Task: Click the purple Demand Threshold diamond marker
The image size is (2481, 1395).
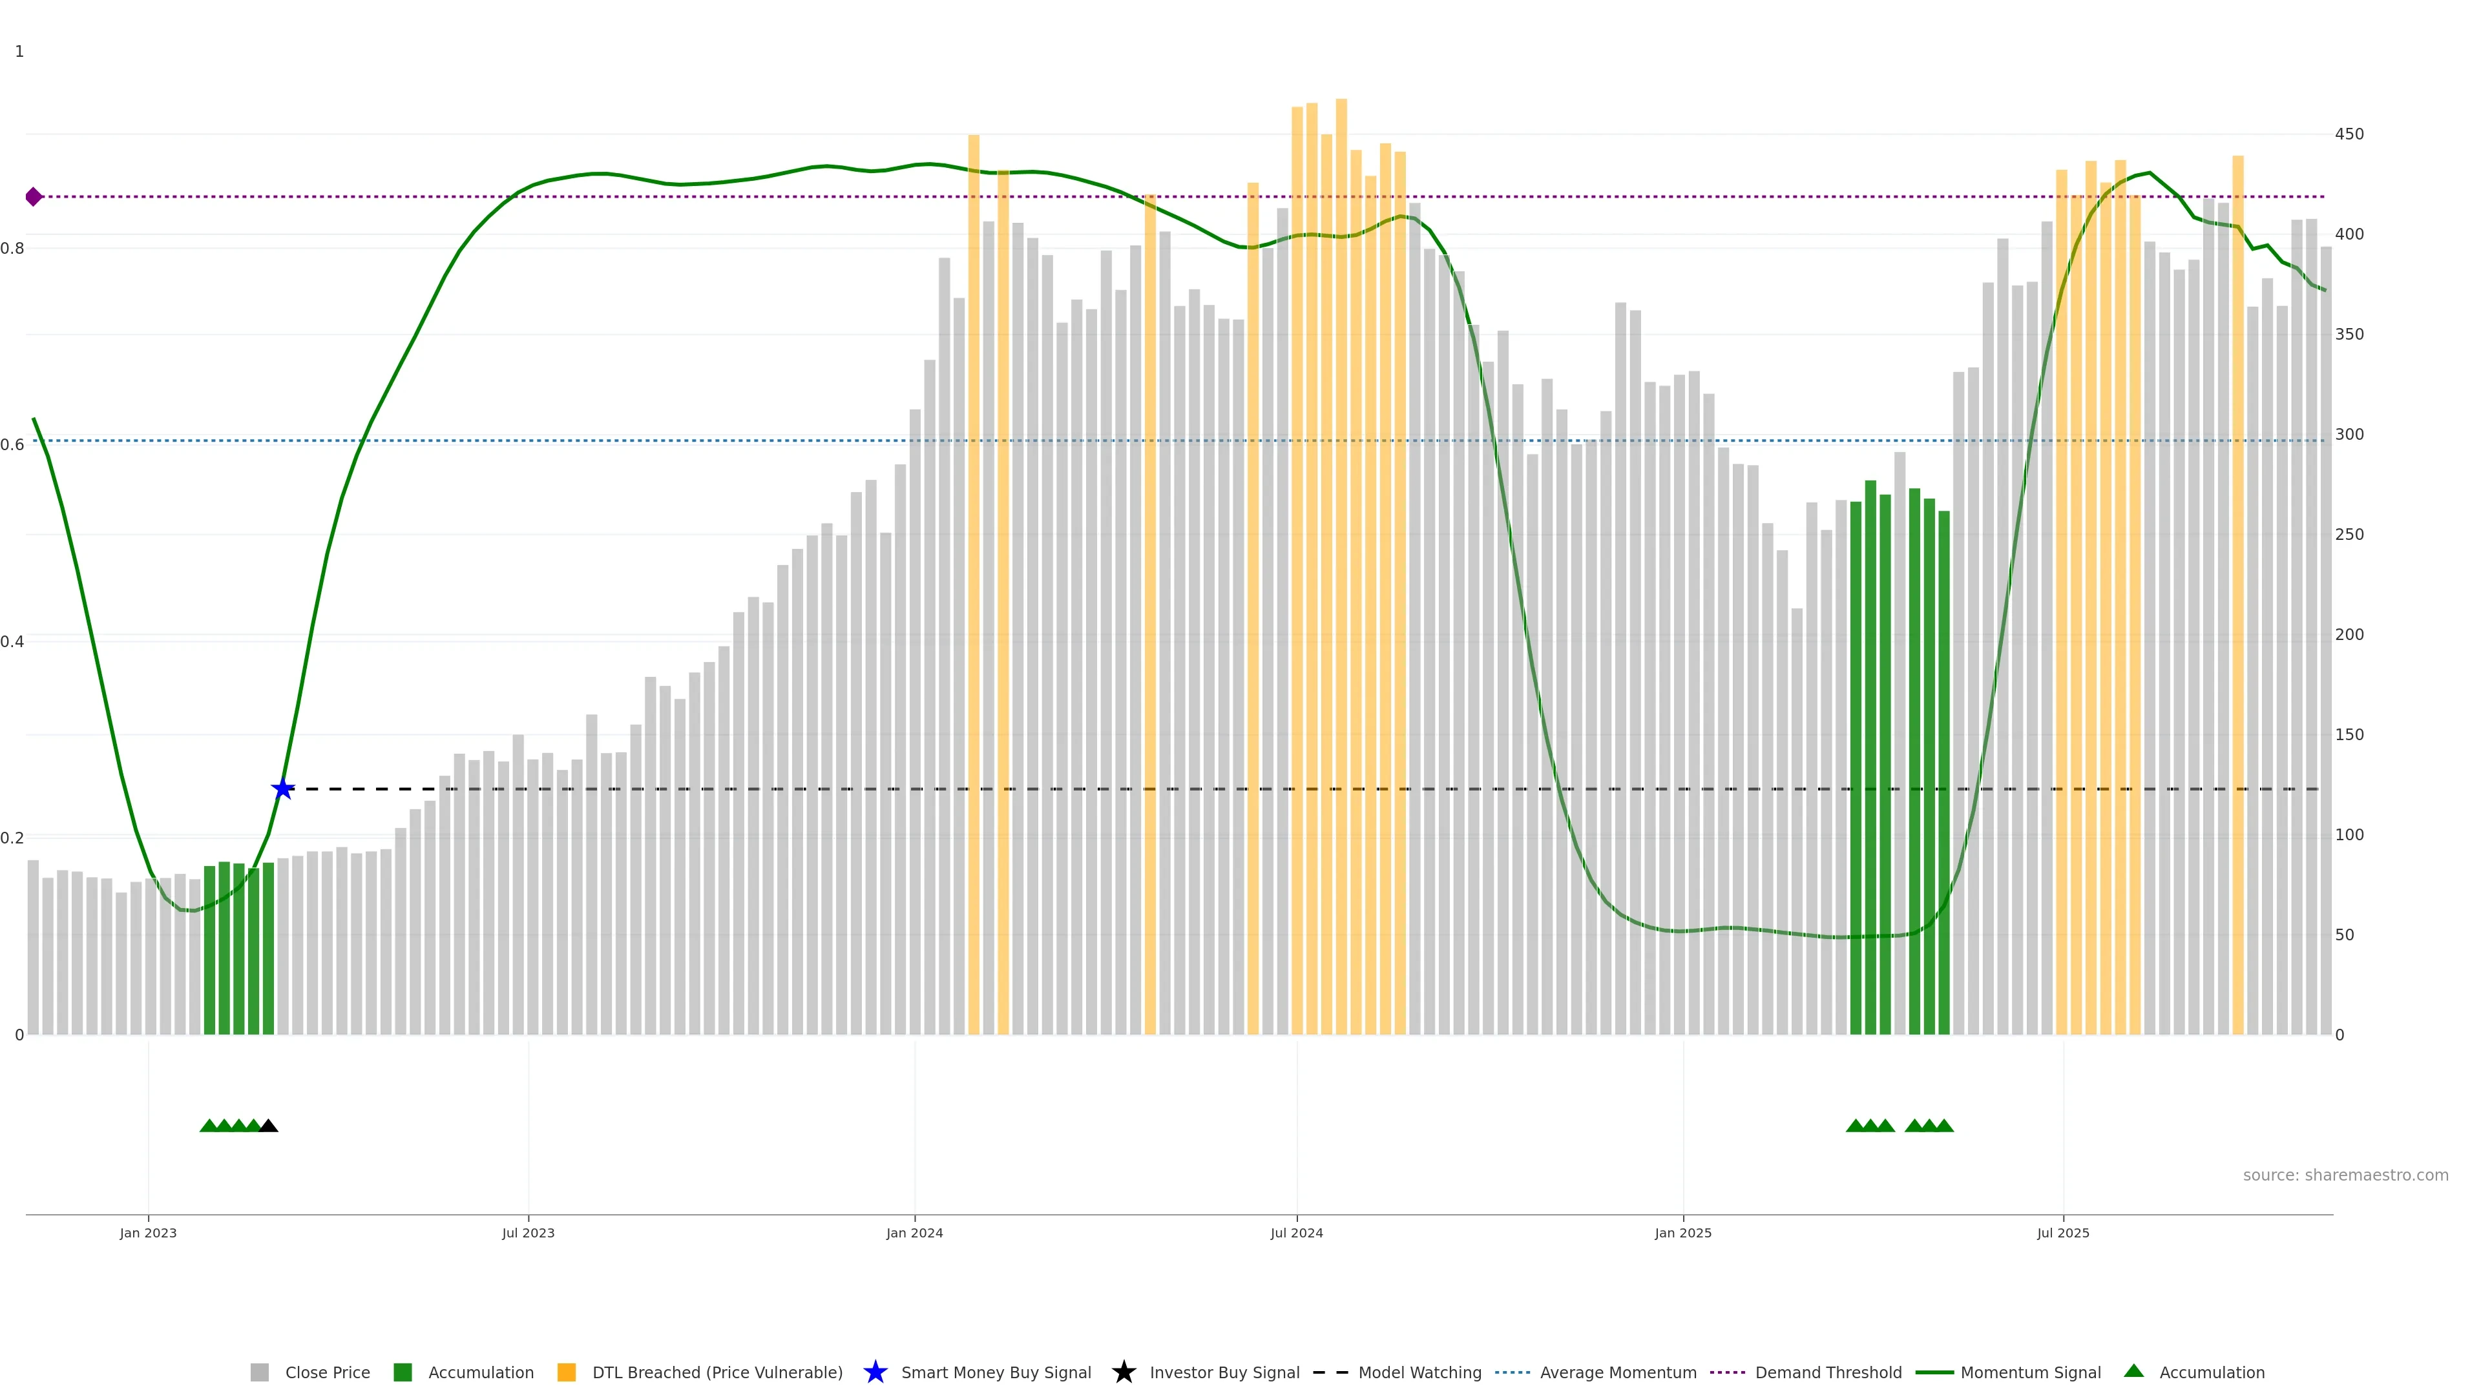Action: click(x=34, y=196)
